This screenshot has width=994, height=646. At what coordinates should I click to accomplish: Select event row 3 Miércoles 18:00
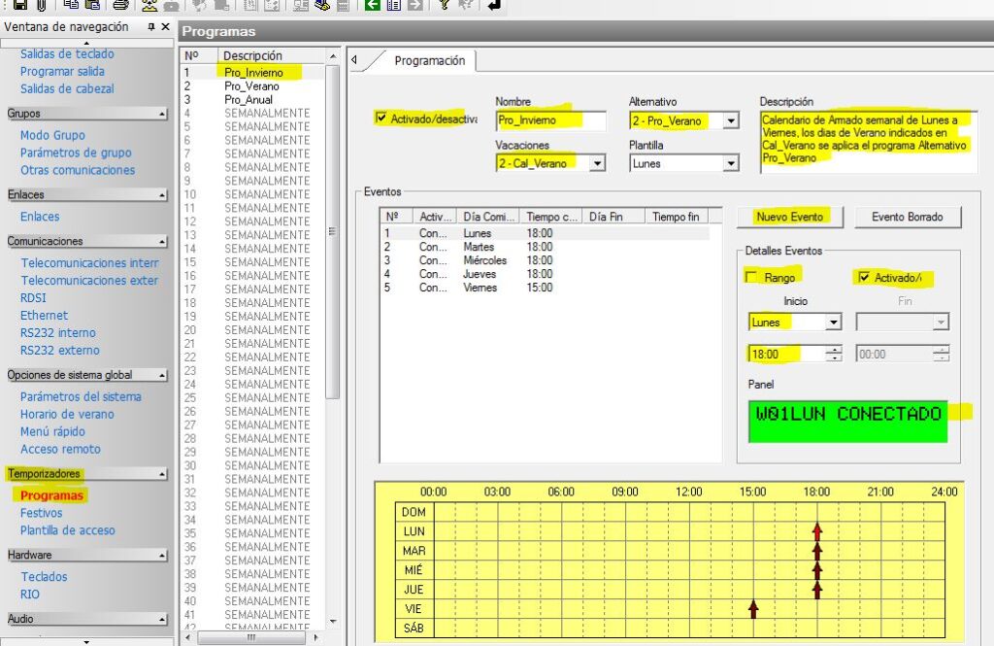(544, 260)
